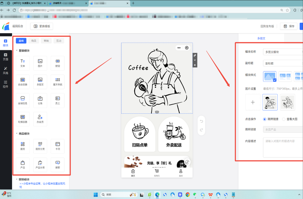303x199 pixels.
Task: Add the 搜索 search module
Action: [x=58, y=165]
